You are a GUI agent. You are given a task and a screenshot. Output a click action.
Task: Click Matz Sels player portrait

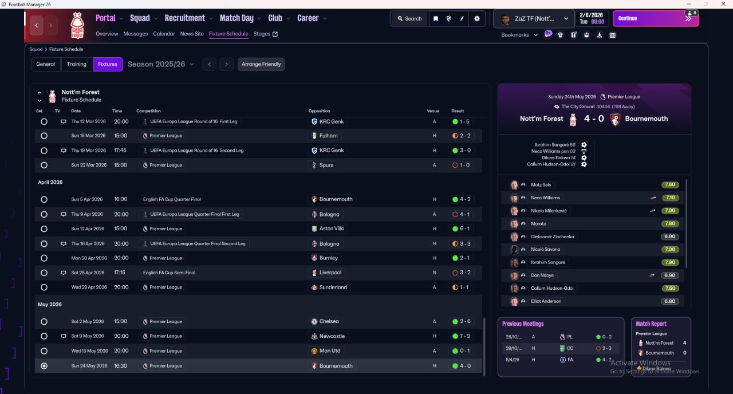514,185
